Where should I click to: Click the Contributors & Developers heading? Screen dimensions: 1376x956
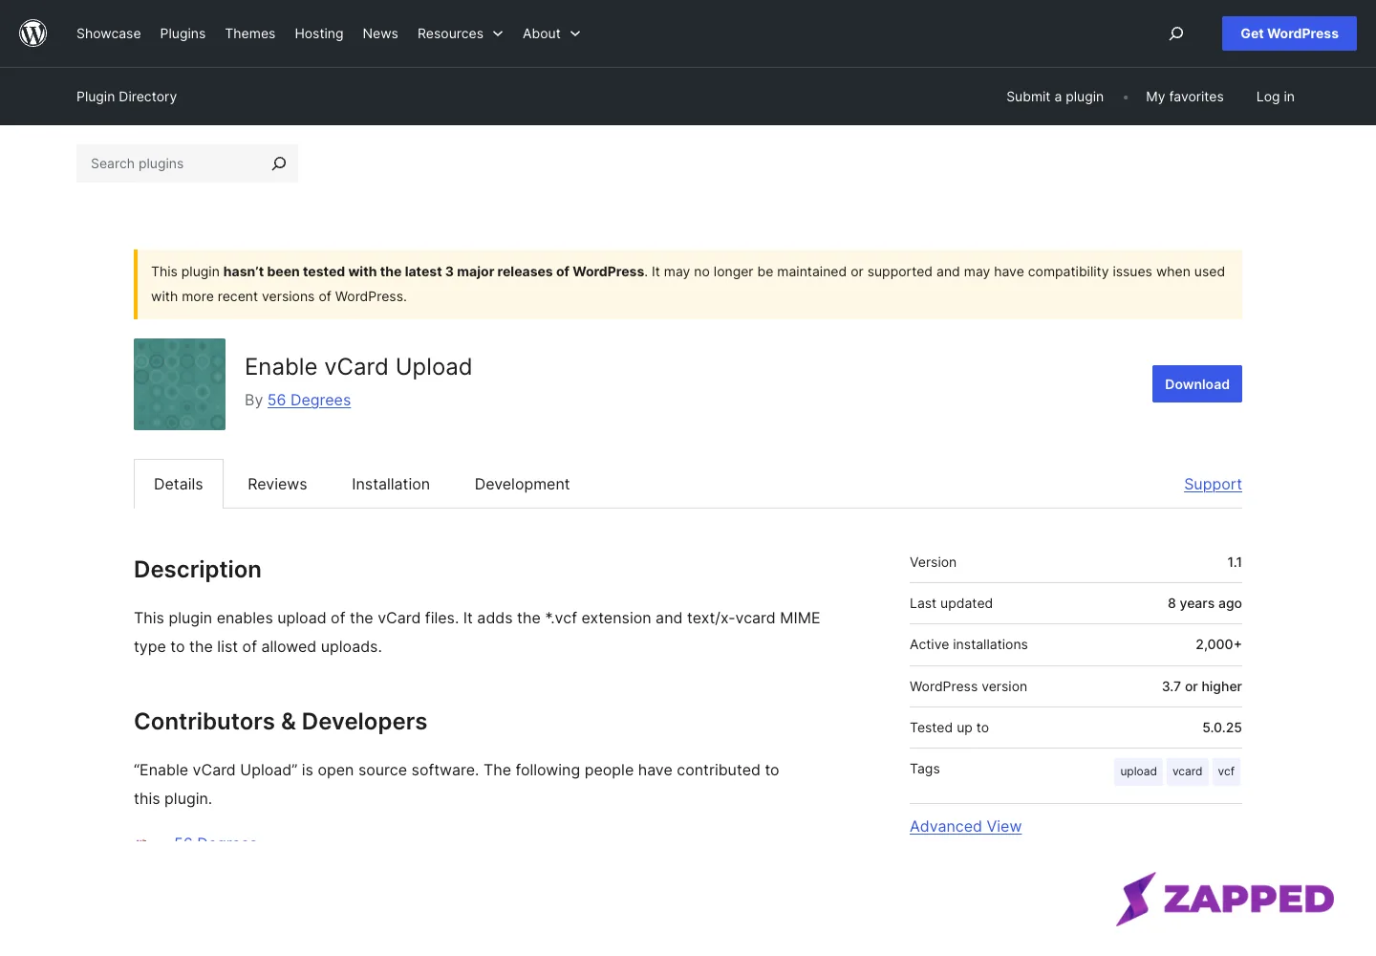(280, 722)
